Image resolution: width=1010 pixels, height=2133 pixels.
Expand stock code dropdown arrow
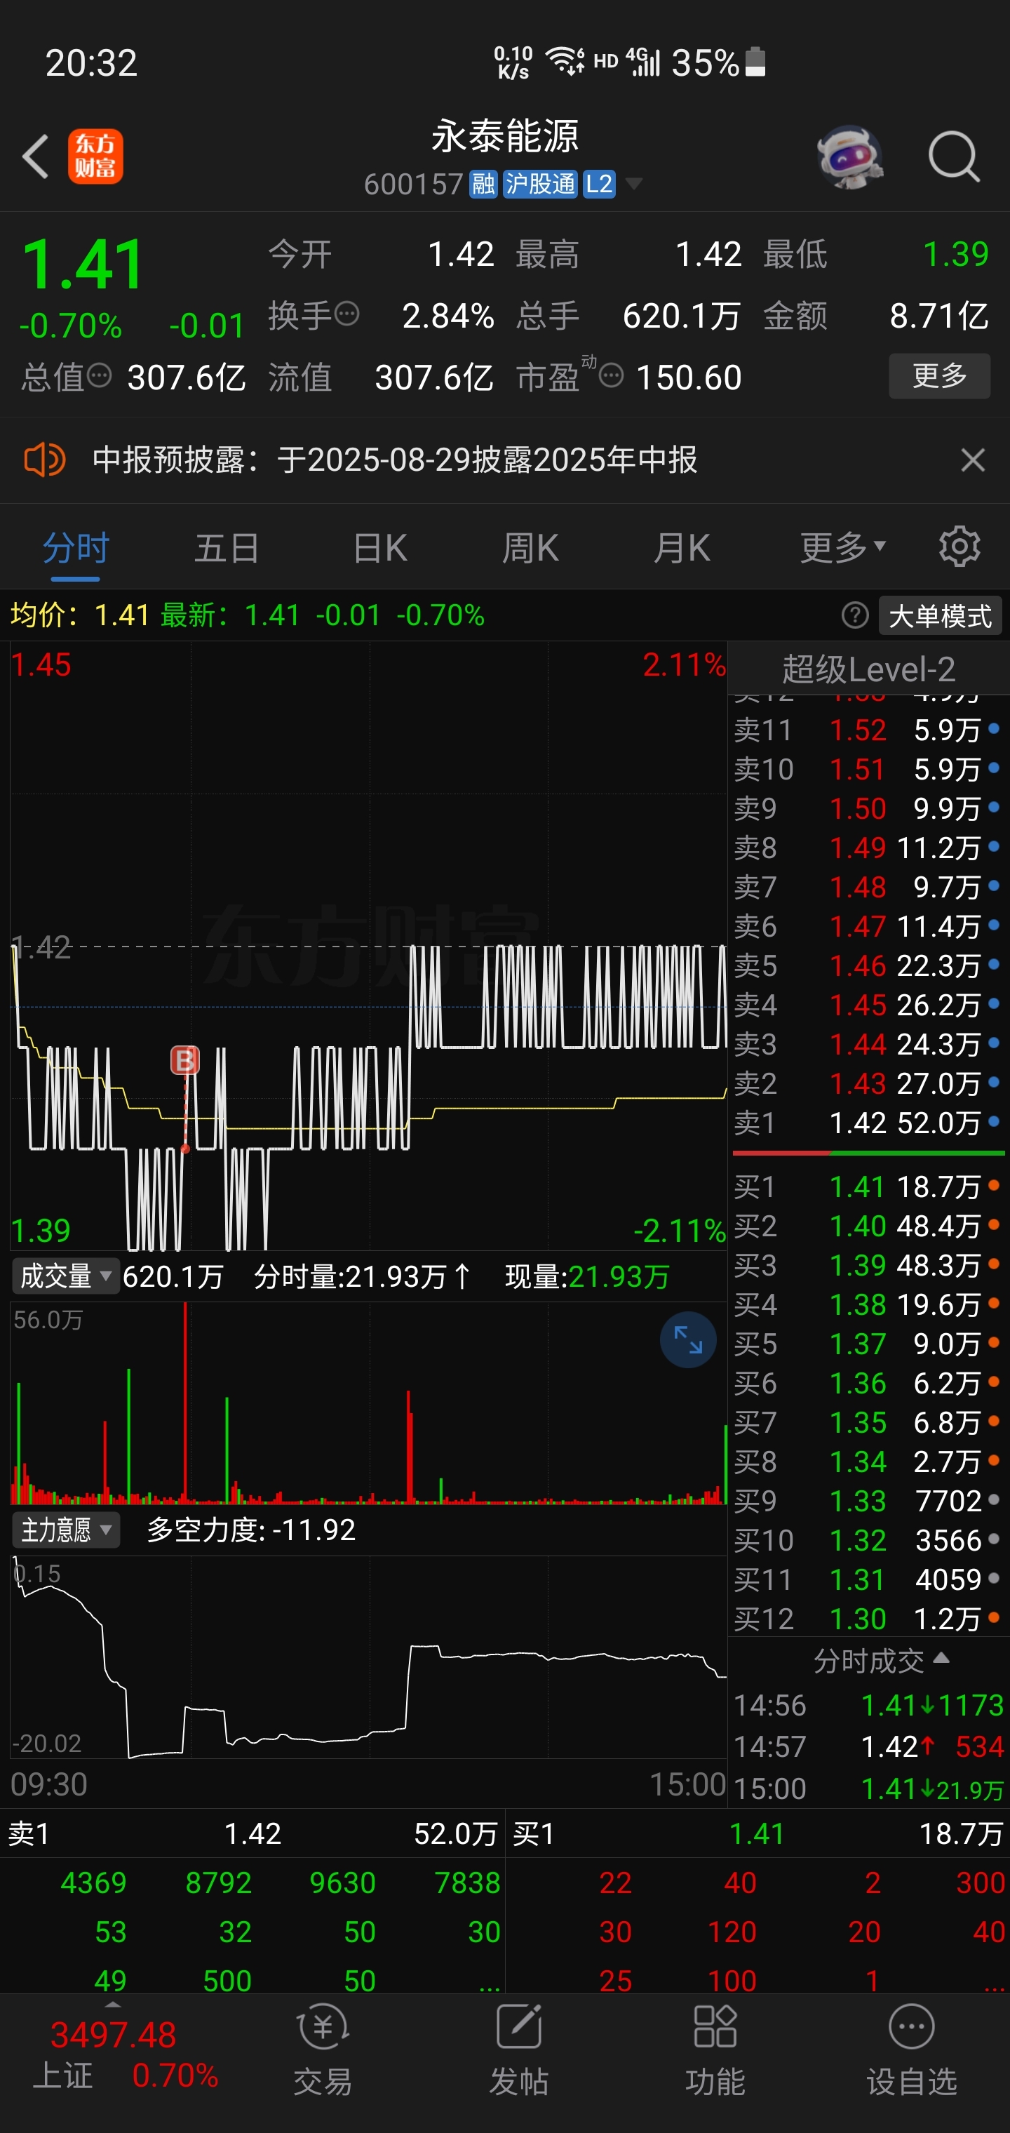pos(633,184)
